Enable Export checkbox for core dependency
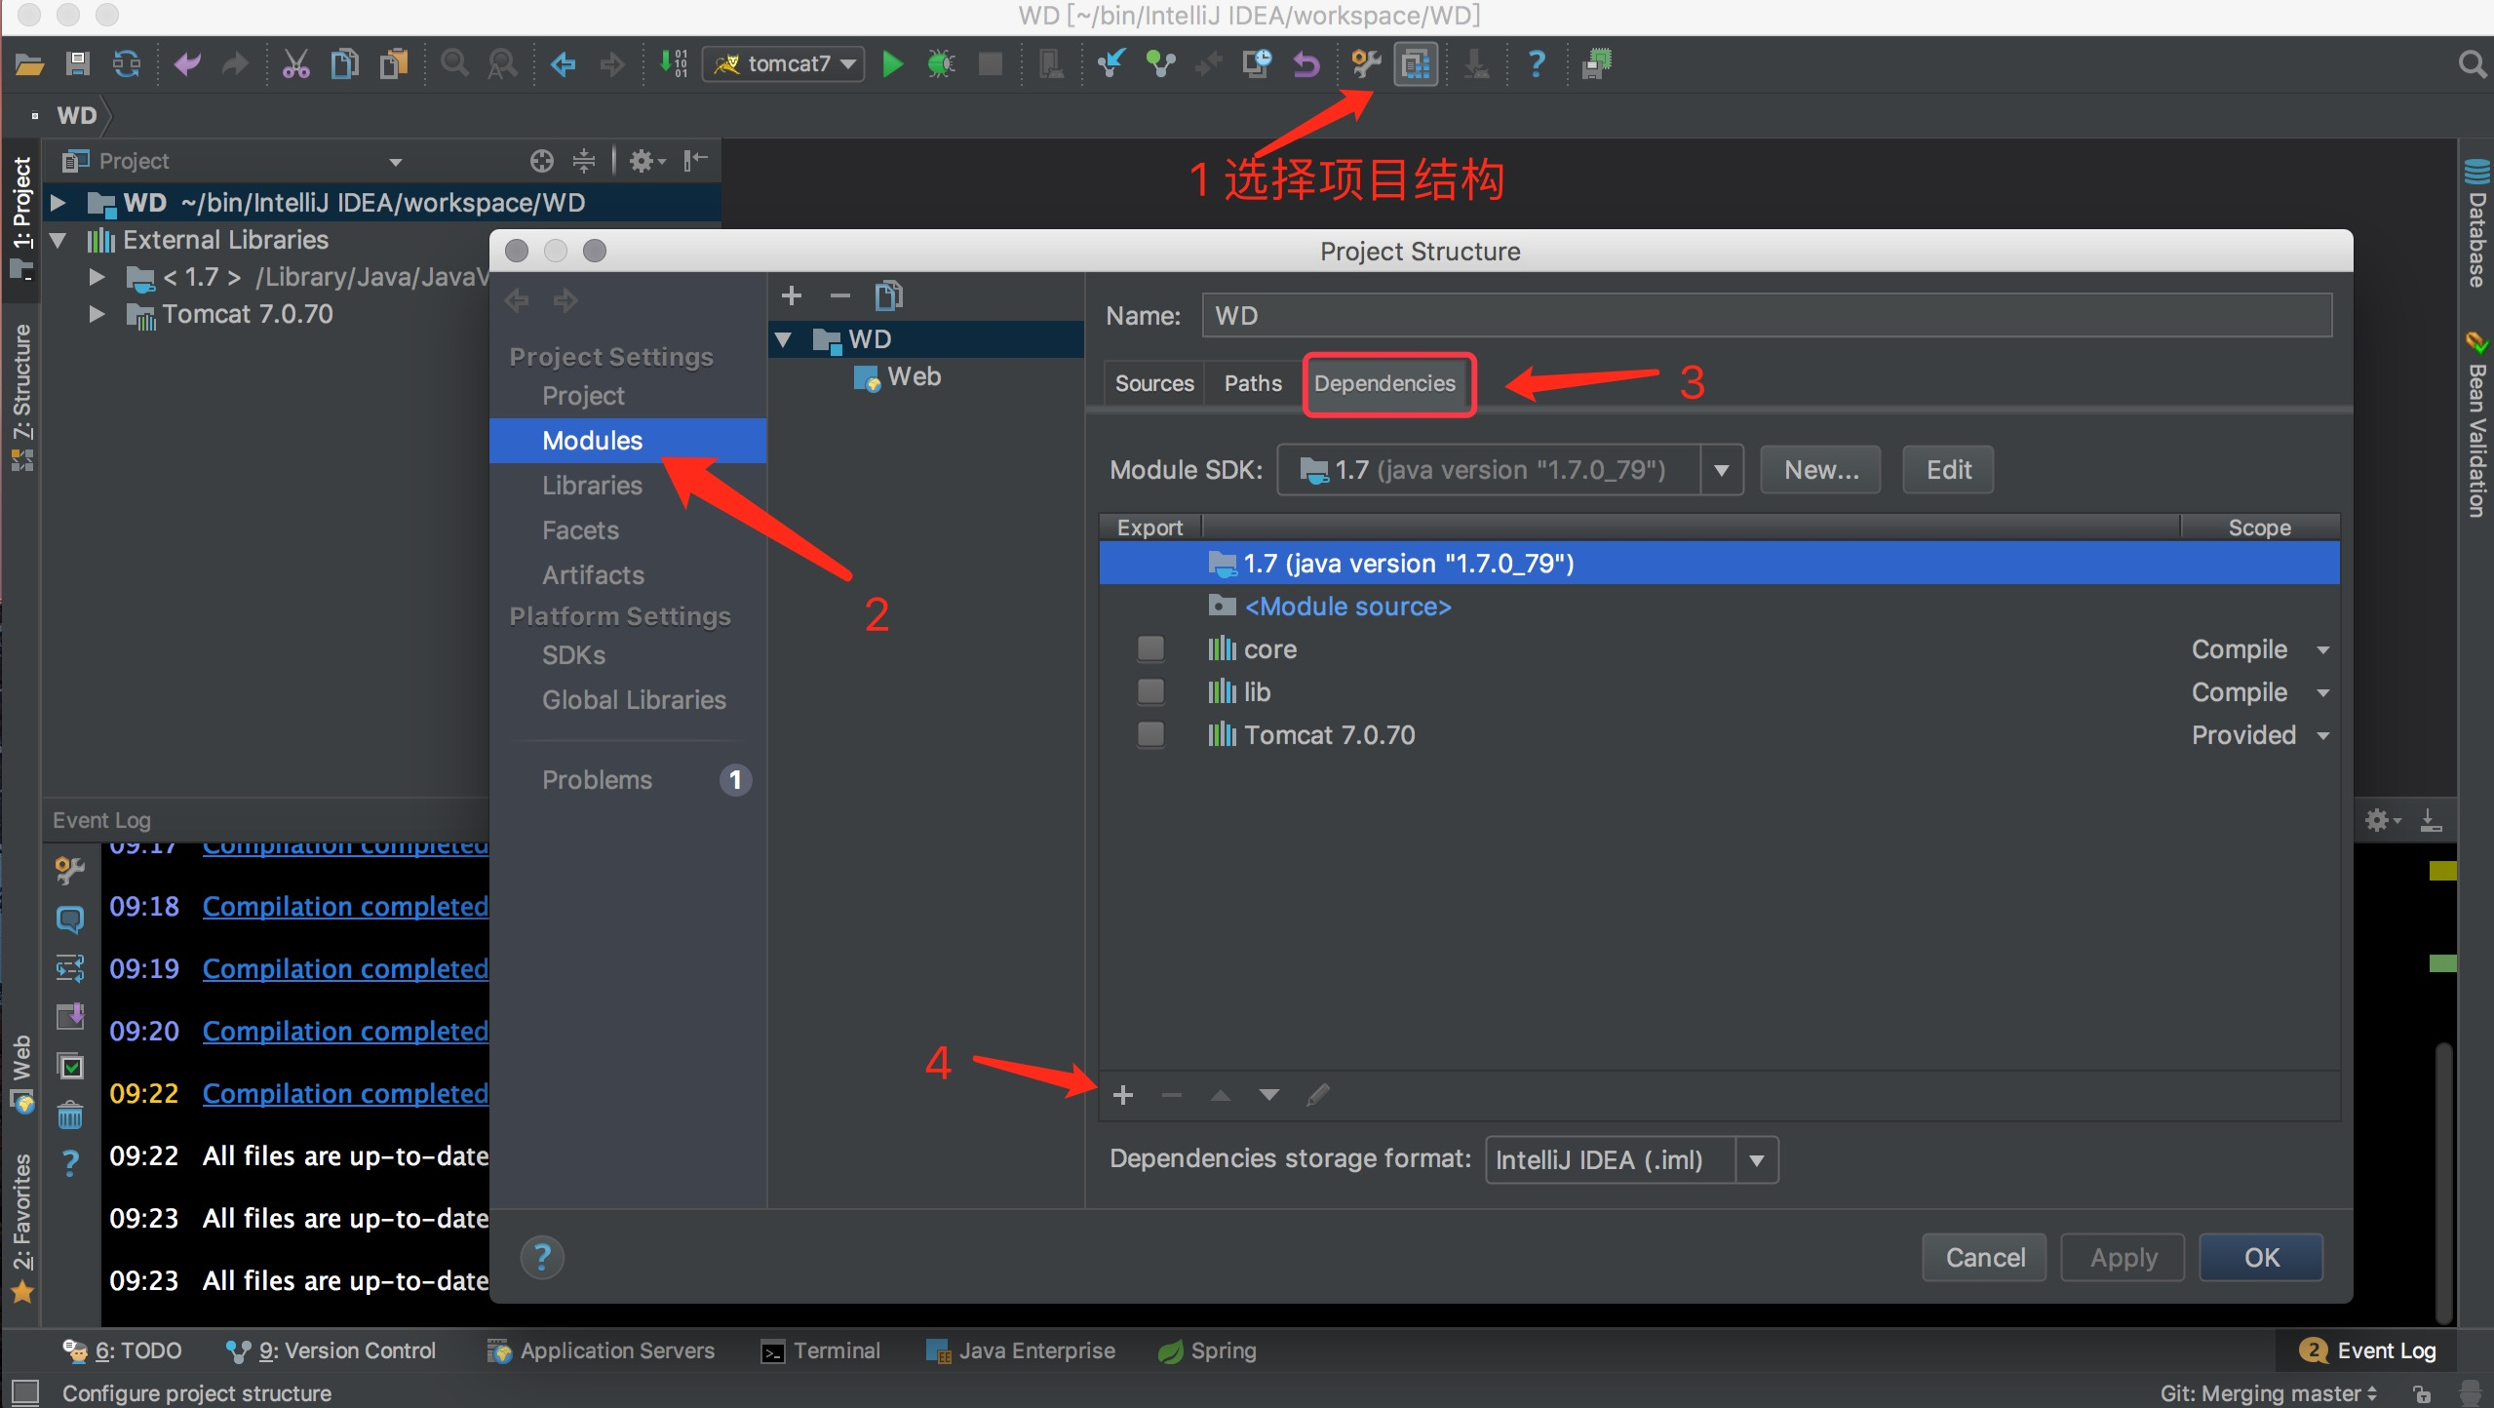Screen dimensions: 2494x1408 click(x=1150, y=648)
